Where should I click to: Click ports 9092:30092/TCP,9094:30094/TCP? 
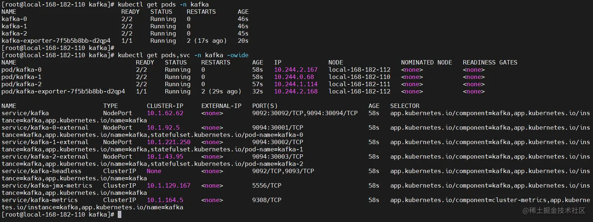tap(305, 113)
